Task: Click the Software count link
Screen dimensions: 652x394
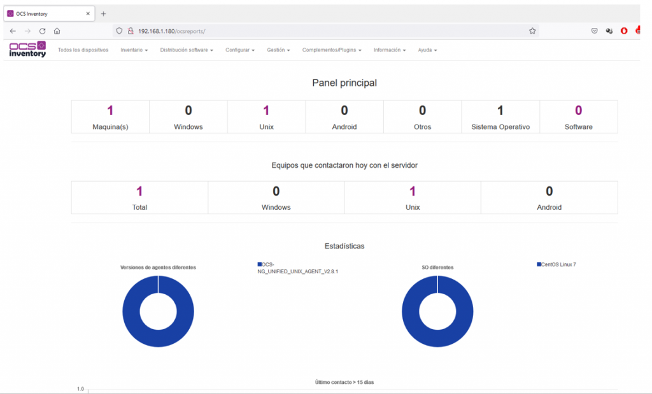Action: tap(578, 111)
